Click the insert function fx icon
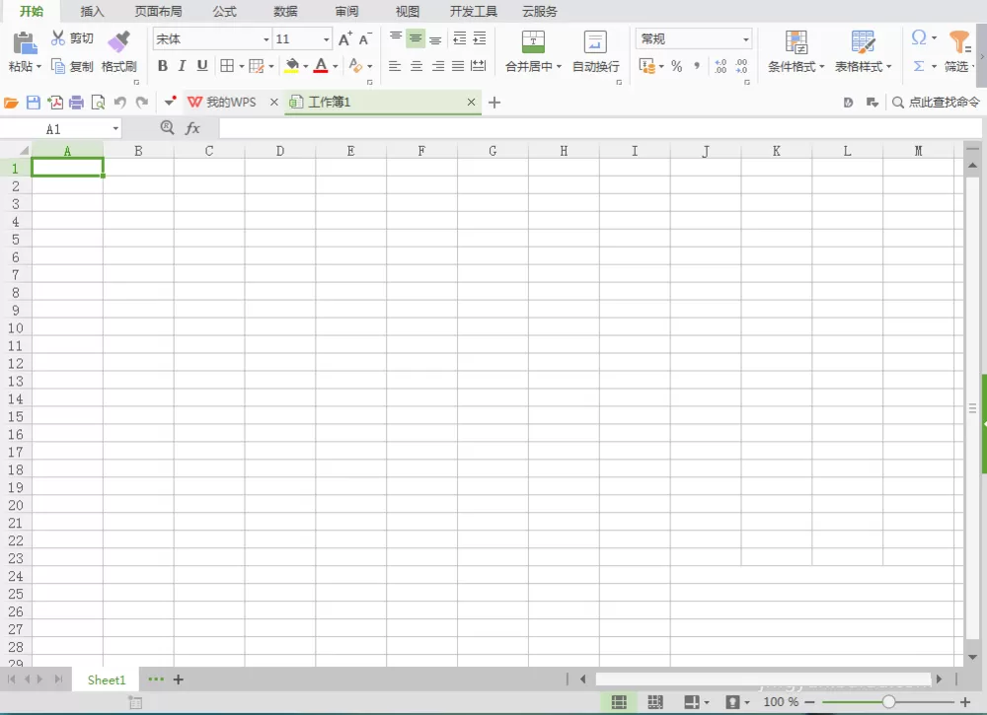The image size is (987, 715). (192, 128)
